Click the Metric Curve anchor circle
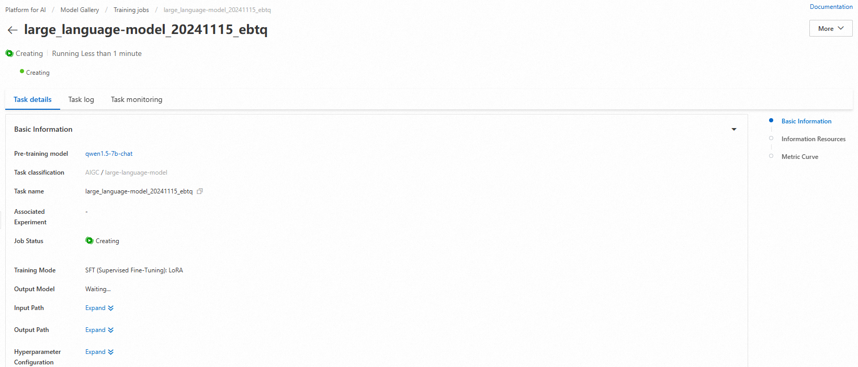The width and height of the screenshot is (858, 367). 771,156
